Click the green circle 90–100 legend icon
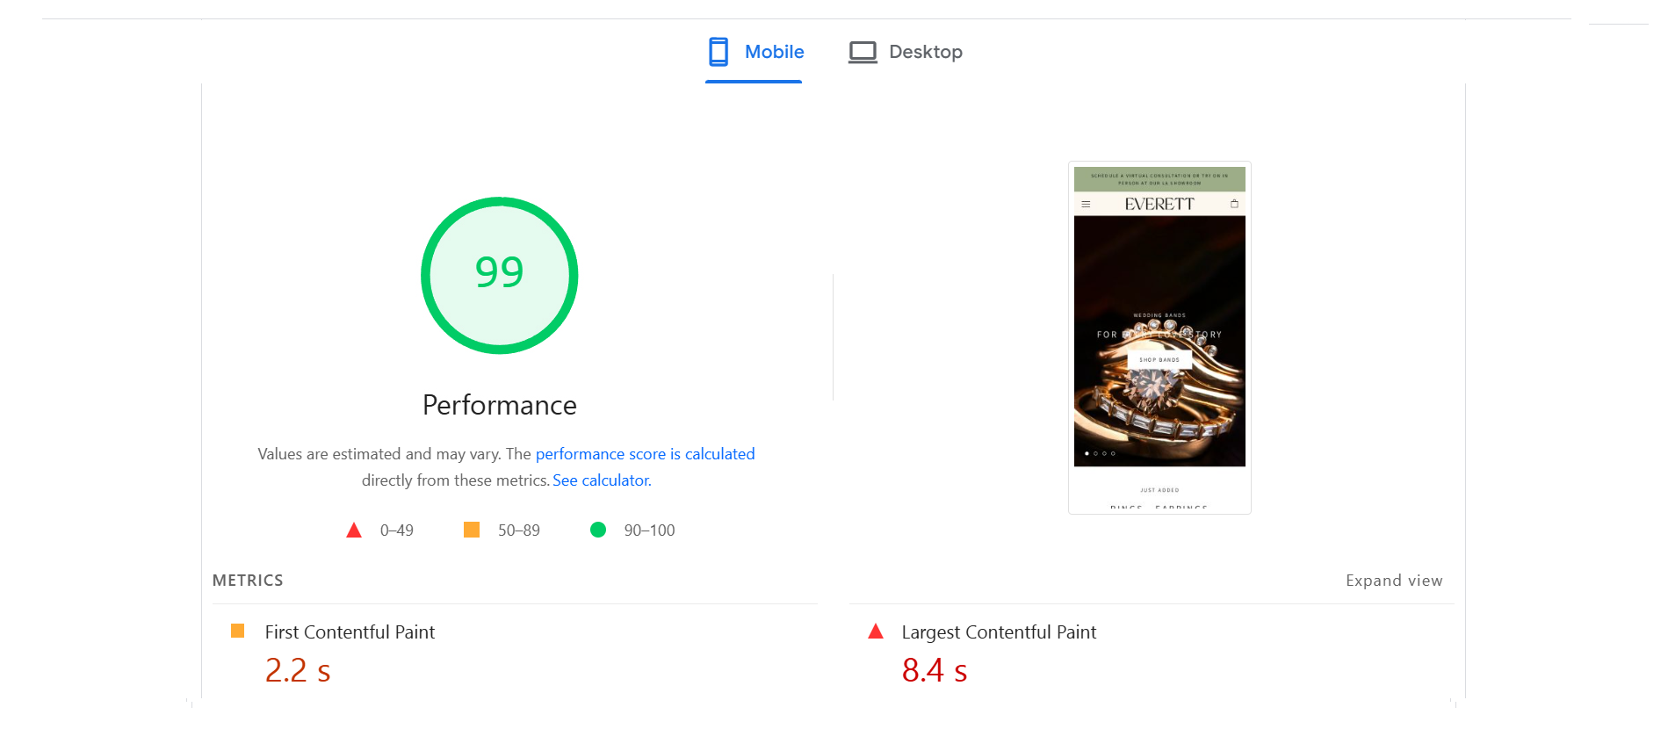This screenshot has width=1668, height=729. (x=598, y=530)
